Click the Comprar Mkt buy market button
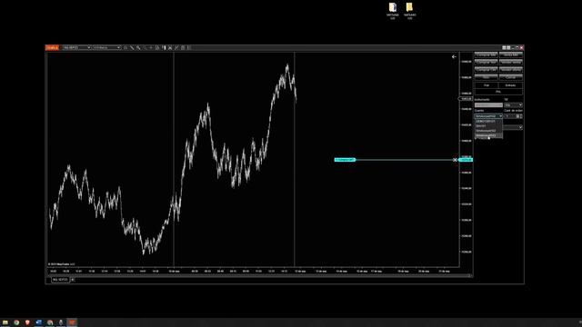The width and height of the screenshot is (582, 327). tap(486, 54)
